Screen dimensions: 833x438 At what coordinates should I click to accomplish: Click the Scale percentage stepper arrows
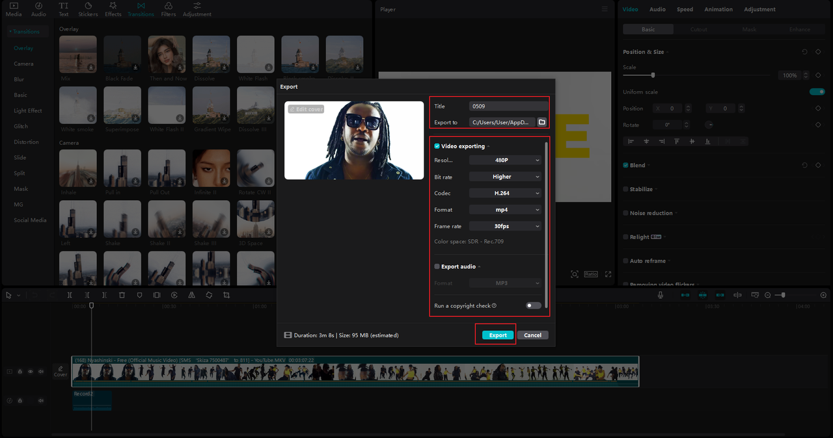pyautogui.click(x=807, y=75)
